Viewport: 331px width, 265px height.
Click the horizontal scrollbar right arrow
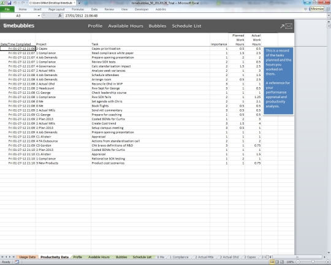coord(325,257)
